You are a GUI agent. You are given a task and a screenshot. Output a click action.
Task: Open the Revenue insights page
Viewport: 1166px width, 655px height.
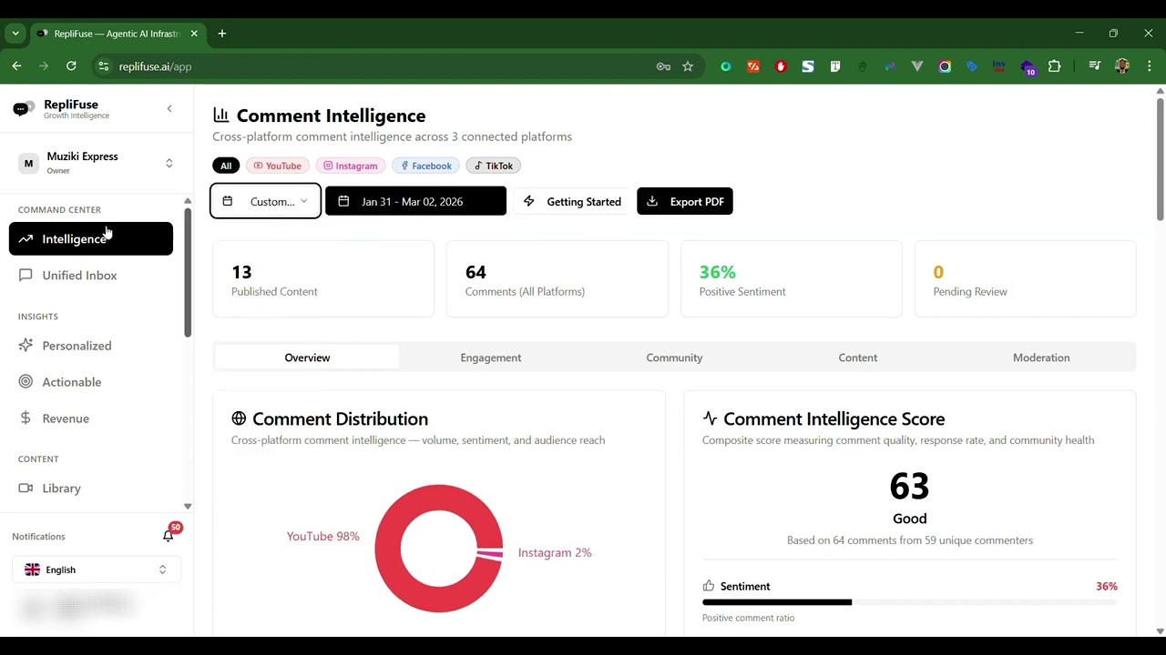[91, 418]
